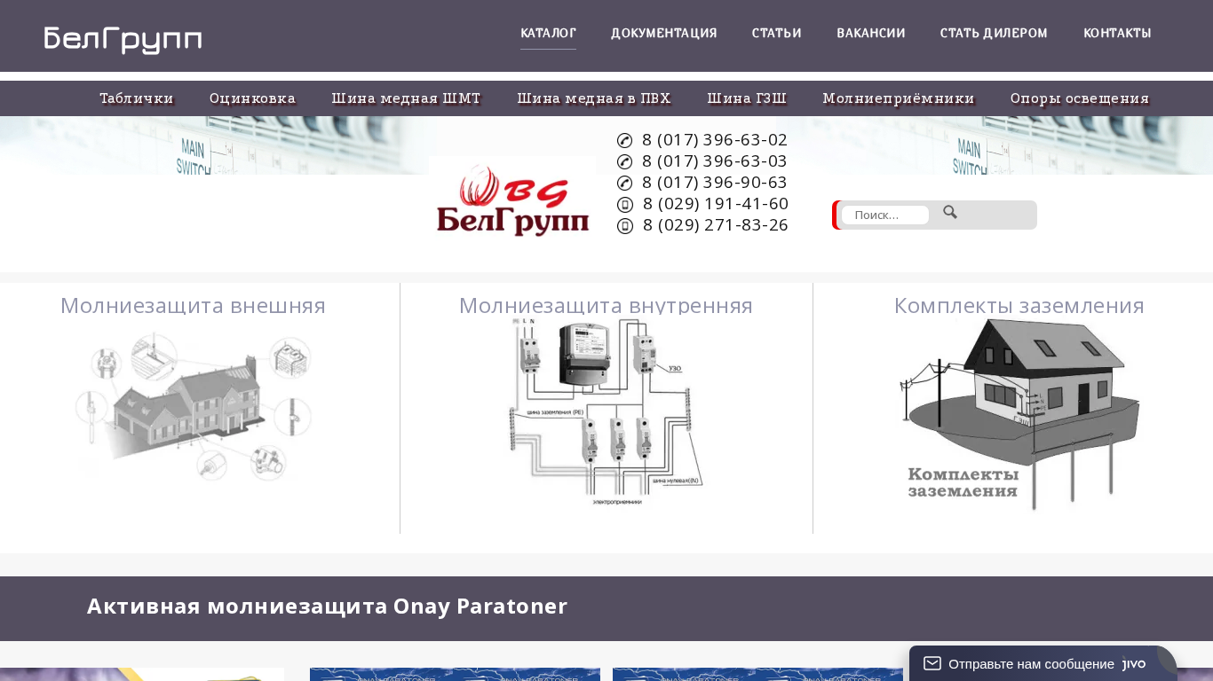Image resolution: width=1213 pixels, height=681 pixels.
Task: Click phone number 8 (017) 396-90-63
Action: [715, 183]
